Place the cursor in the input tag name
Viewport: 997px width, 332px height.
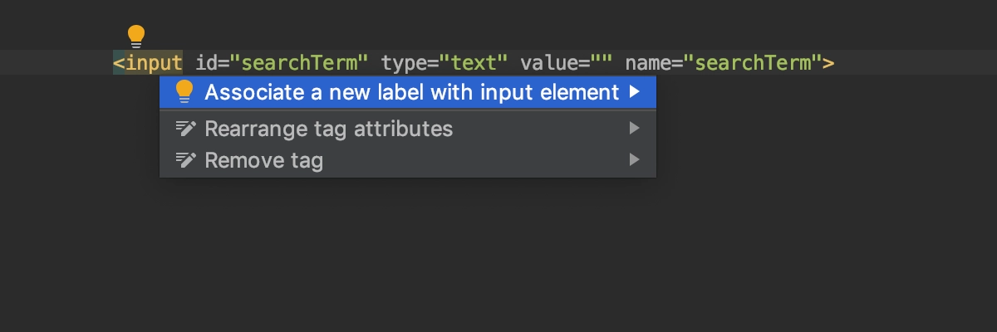point(154,62)
